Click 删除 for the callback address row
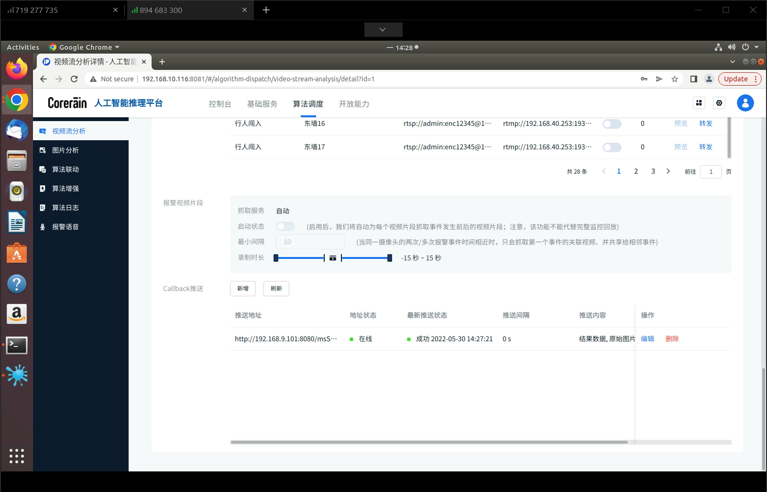 coord(672,339)
